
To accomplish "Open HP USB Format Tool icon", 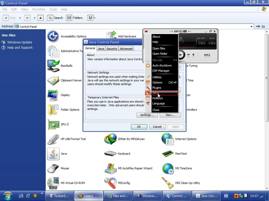I will 53,139.
